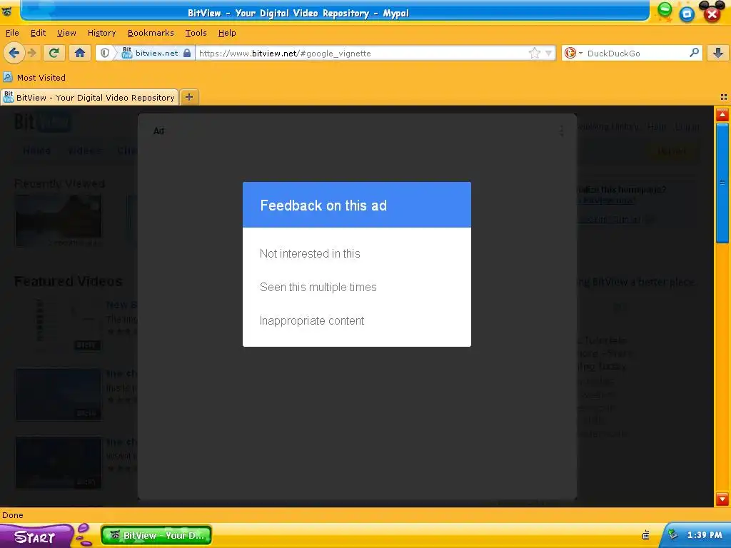Open the tracking protection shield icon

pos(105,53)
